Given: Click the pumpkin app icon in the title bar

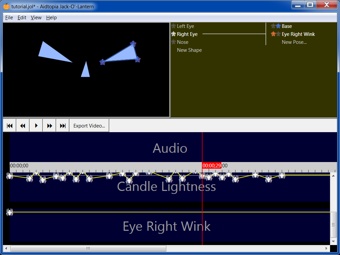Looking at the screenshot, I should point(6,6).
